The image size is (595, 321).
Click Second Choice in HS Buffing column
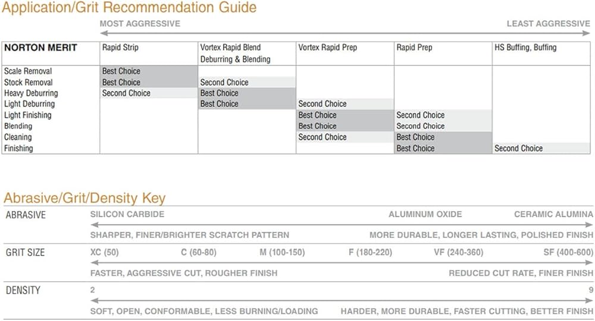519,149
